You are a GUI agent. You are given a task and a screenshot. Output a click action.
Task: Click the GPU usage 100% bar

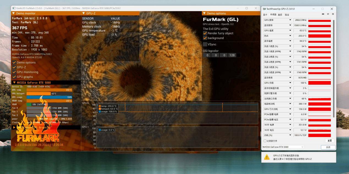49,97
